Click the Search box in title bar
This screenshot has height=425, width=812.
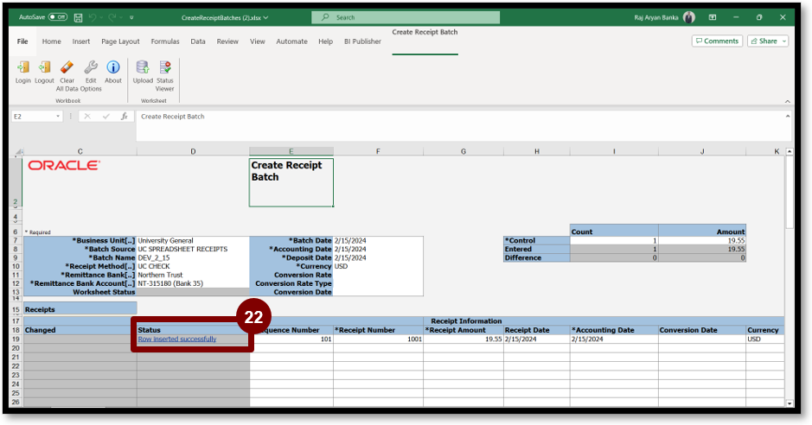coord(406,17)
